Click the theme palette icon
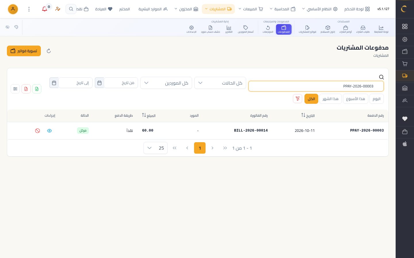 [16, 27]
